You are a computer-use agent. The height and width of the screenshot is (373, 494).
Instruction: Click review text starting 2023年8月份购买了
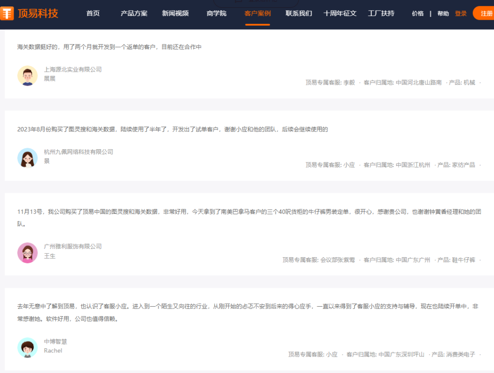click(x=172, y=129)
